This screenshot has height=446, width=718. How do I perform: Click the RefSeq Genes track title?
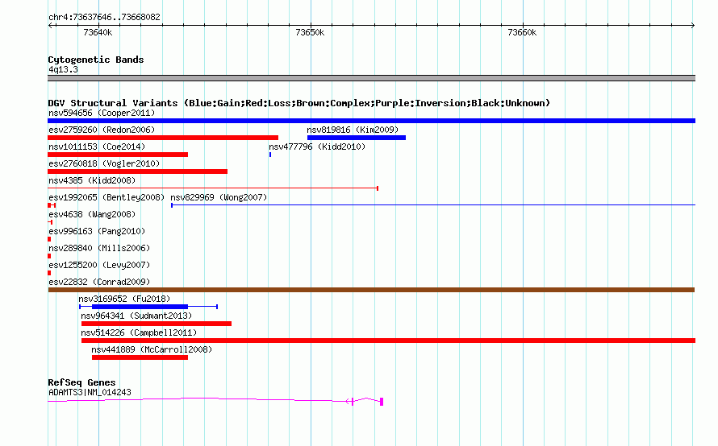point(81,382)
